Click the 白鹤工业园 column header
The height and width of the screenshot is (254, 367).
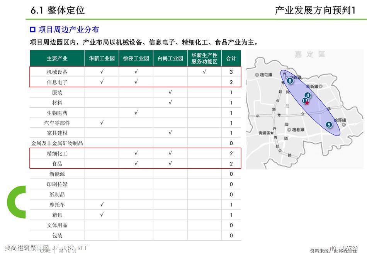[170, 58]
